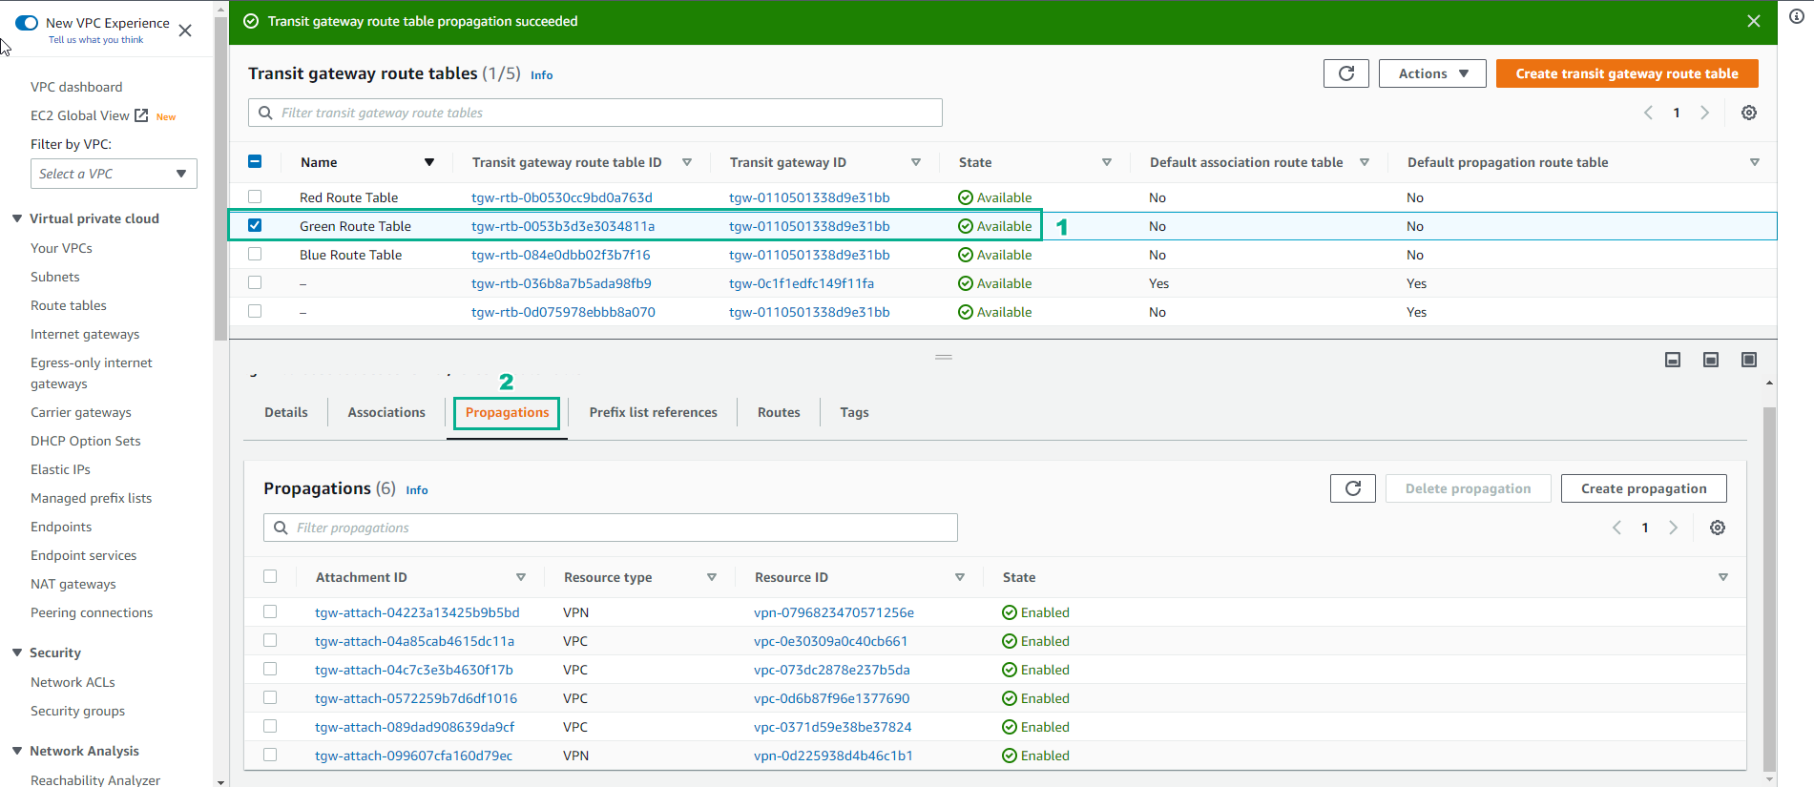Dismiss the green success banner
The image size is (1814, 787).
pyautogui.click(x=1753, y=21)
